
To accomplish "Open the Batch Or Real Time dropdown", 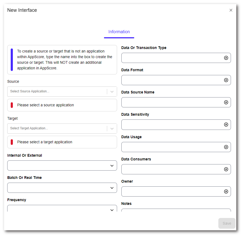I will click(62, 188).
